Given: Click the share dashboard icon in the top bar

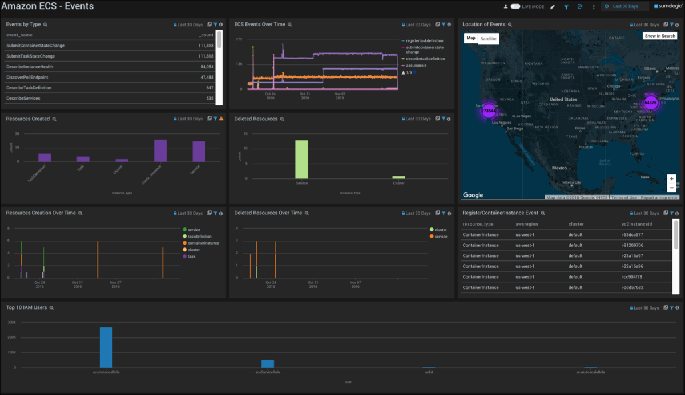Looking at the screenshot, I should point(581,7).
